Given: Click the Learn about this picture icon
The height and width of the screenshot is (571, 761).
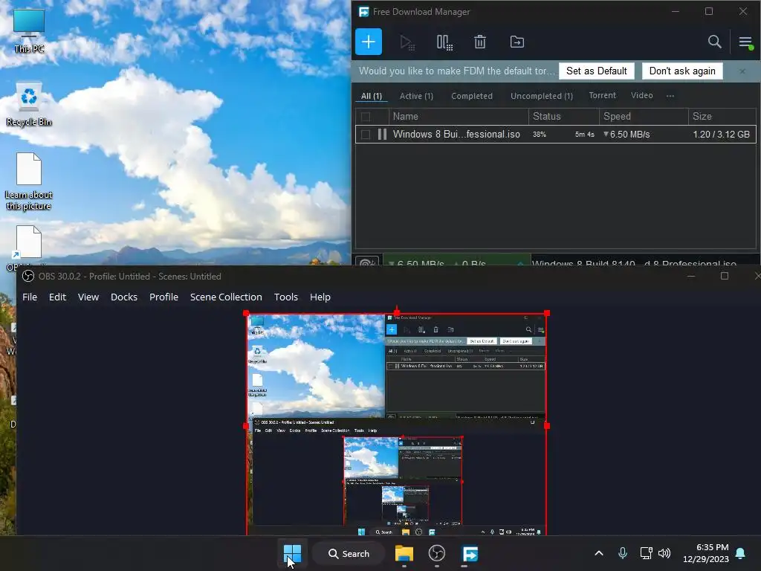Looking at the screenshot, I should [29, 181].
